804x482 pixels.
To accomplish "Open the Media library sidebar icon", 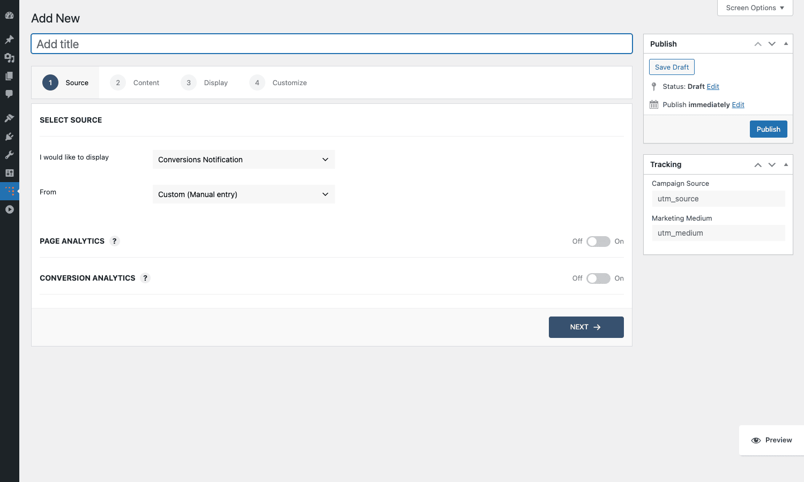I will pyautogui.click(x=9, y=58).
